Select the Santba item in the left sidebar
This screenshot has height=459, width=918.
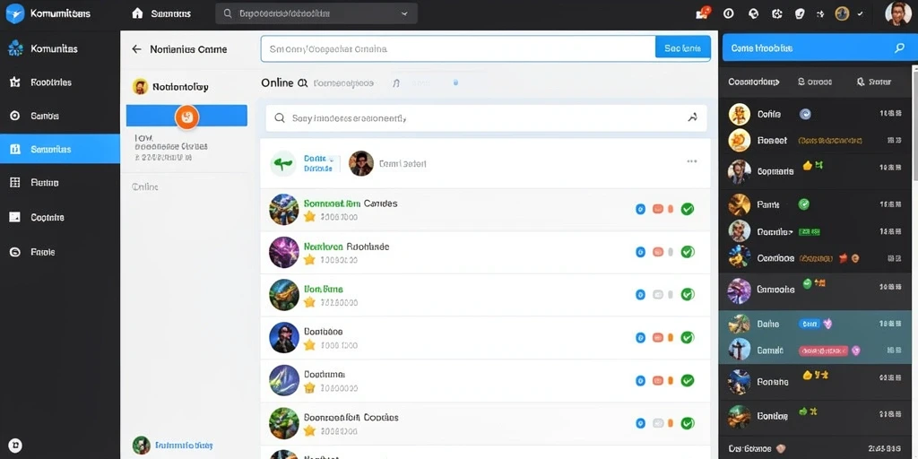click(x=60, y=116)
